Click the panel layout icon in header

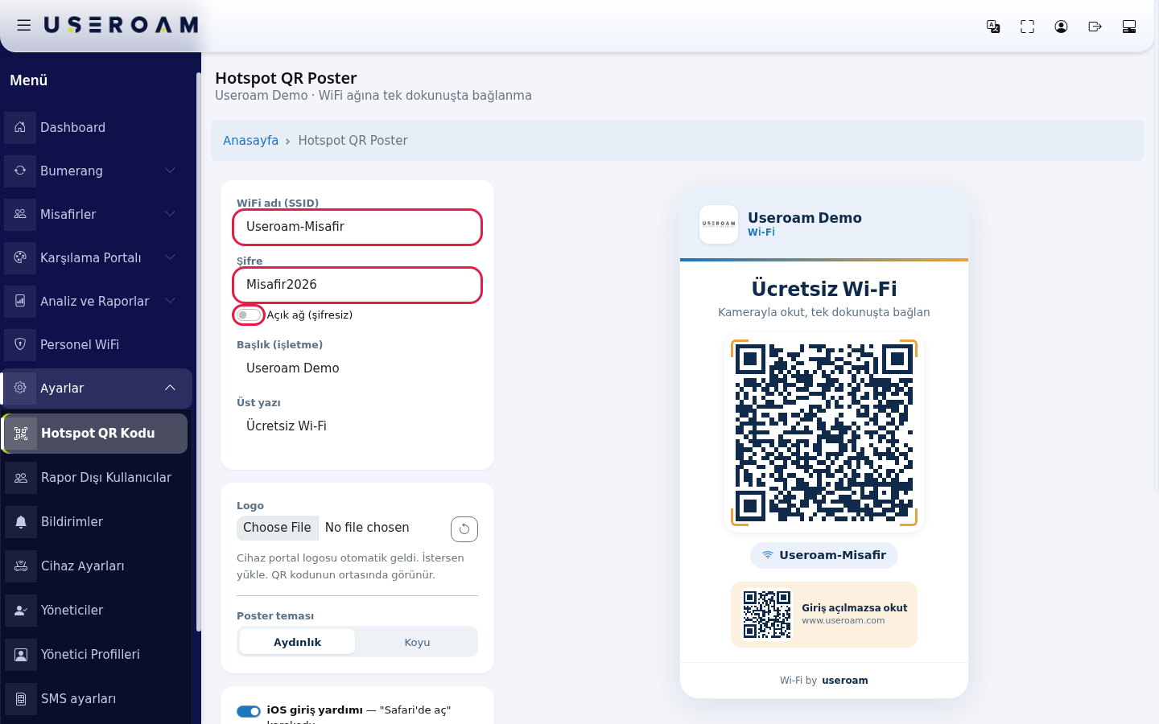[1128, 27]
